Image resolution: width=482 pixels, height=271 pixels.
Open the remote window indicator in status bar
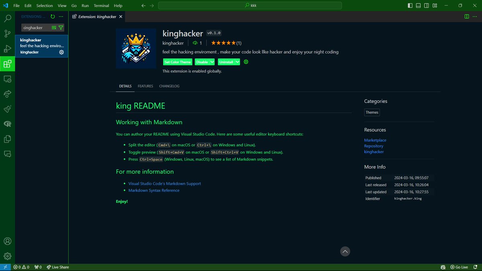(x=5, y=267)
